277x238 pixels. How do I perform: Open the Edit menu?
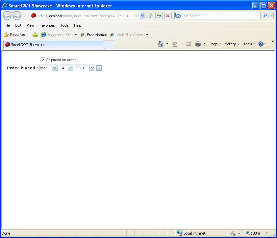pos(18,25)
